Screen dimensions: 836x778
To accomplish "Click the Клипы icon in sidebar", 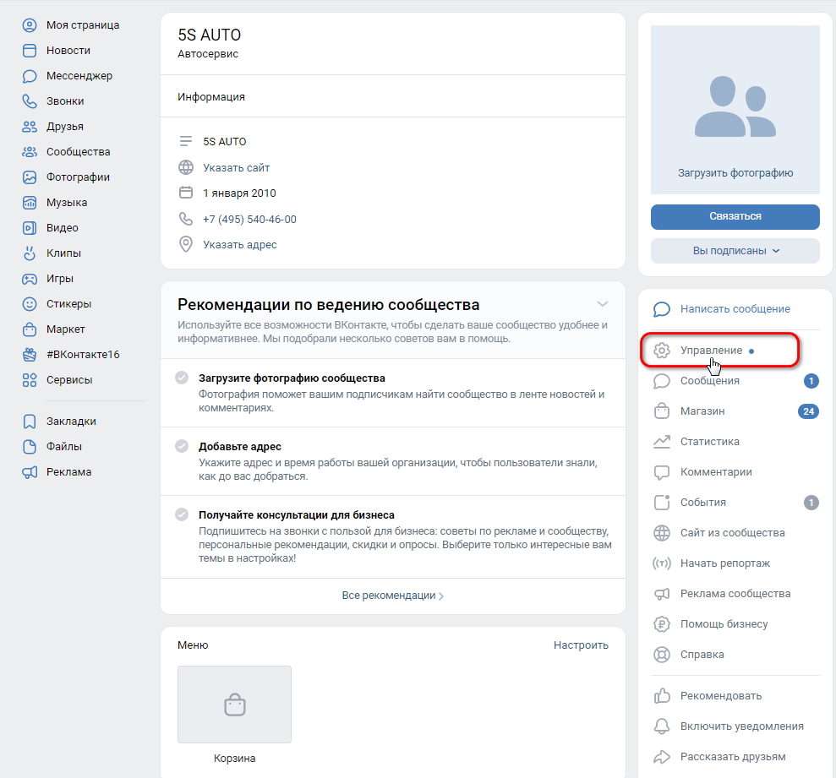I will tap(30, 253).
